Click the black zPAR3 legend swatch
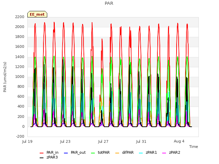 [42, 158]
